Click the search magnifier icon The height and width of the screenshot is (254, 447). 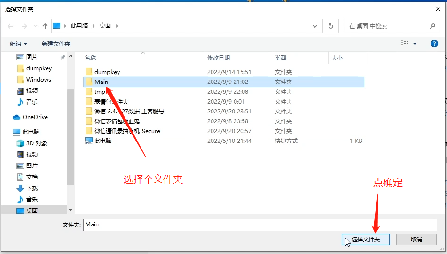[432, 26]
